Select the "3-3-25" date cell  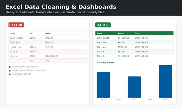coord(49,47)
